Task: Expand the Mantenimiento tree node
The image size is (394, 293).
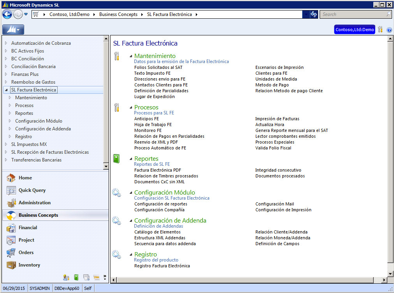Action: pyautogui.click(x=10, y=98)
